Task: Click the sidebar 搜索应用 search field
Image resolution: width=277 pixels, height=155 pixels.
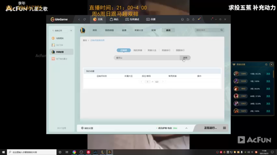Action: [x=59, y=31]
